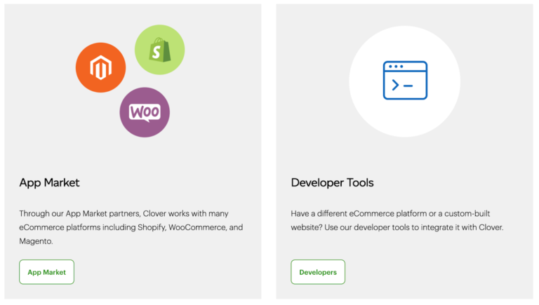Click the blue developer terminal window icon
The image size is (539, 305).
[x=405, y=81]
